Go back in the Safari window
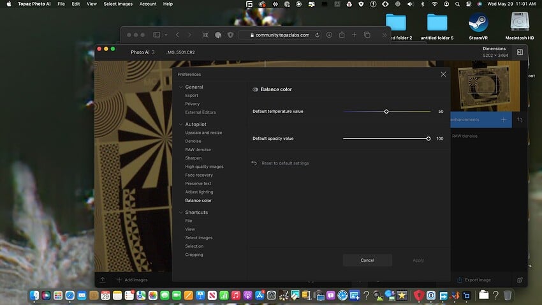 click(177, 35)
